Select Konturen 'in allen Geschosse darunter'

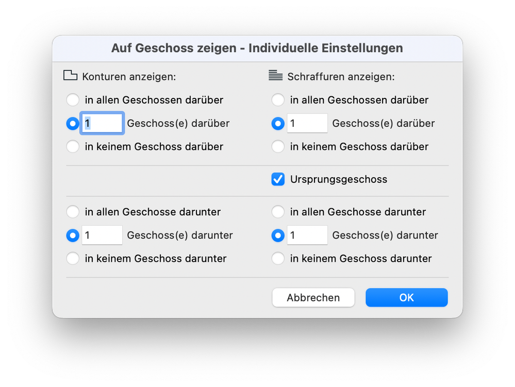[x=73, y=212]
